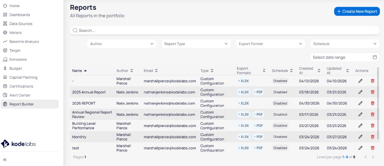
Task: Click the Target bullseye icon
Action: pyautogui.click(x=5, y=51)
